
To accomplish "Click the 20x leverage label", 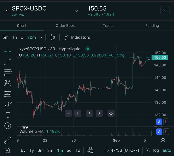I will click(x=22, y=15).
